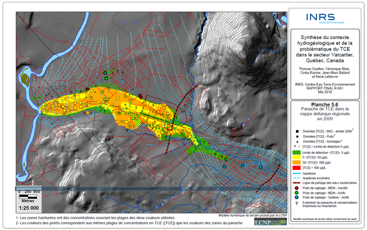The image size is (367, 230).
Task: Click the author line 'Thomas Ouellon, Véronique Blais'
Action: 325,69
